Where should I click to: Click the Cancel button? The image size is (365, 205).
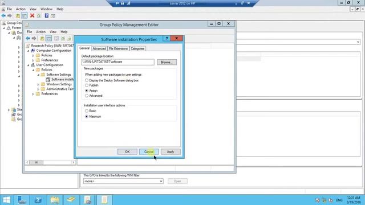click(x=149, y=152)
